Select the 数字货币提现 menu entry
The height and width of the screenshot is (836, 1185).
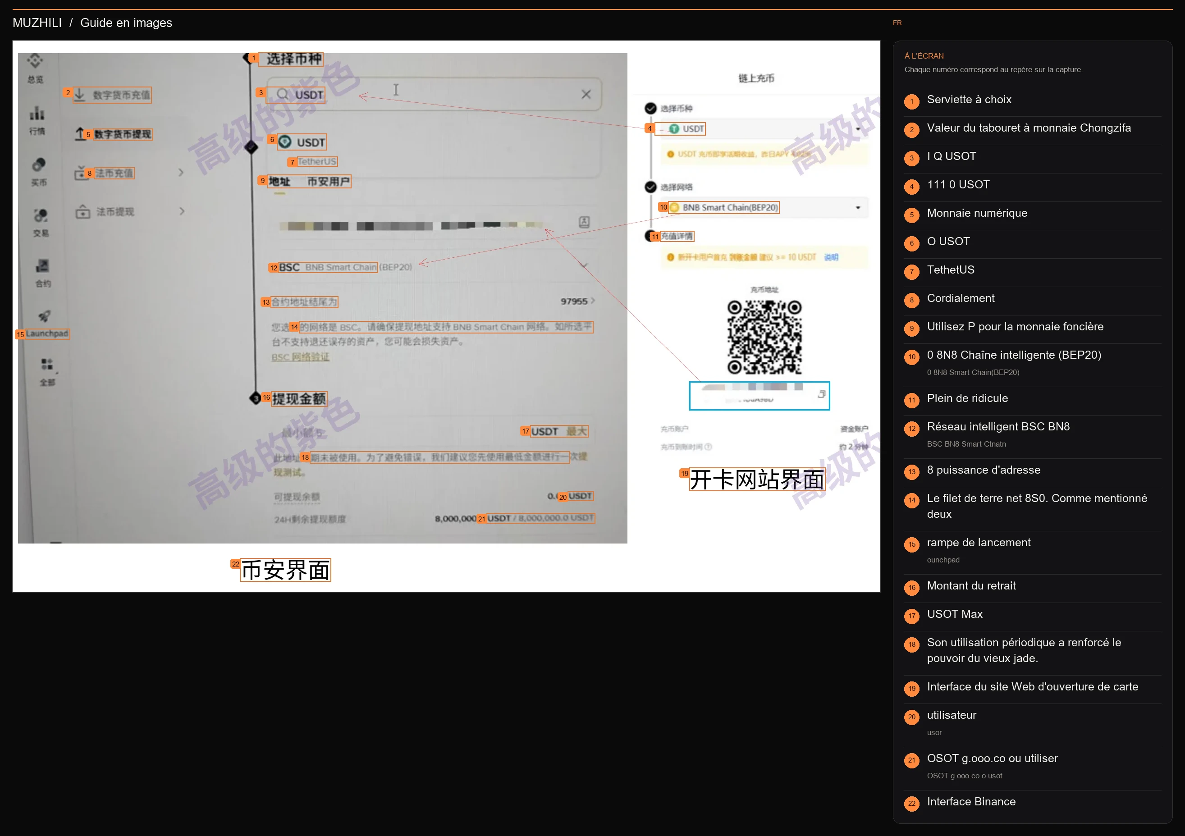click(x=123, y=134)
